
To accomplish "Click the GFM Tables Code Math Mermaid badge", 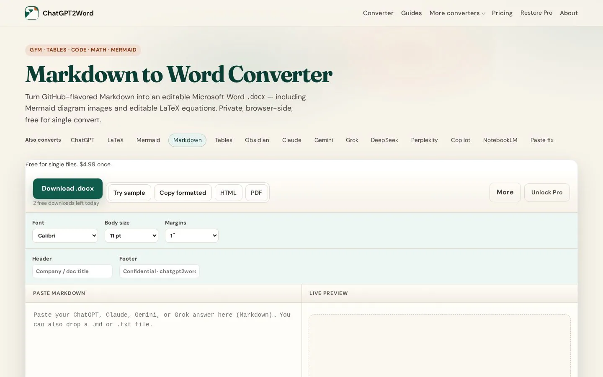I will (83, 50).
